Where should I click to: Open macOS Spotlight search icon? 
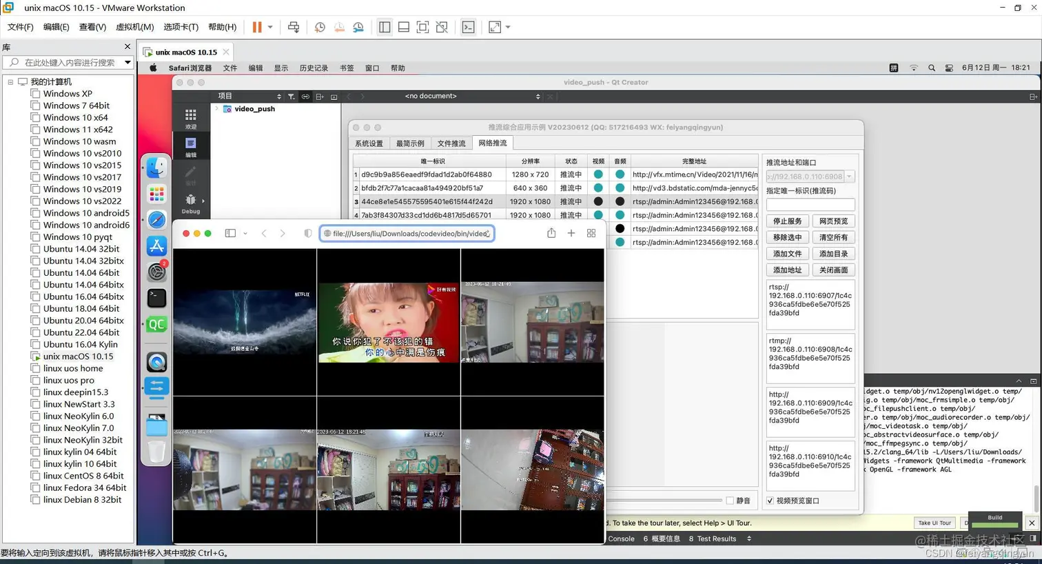932,68
